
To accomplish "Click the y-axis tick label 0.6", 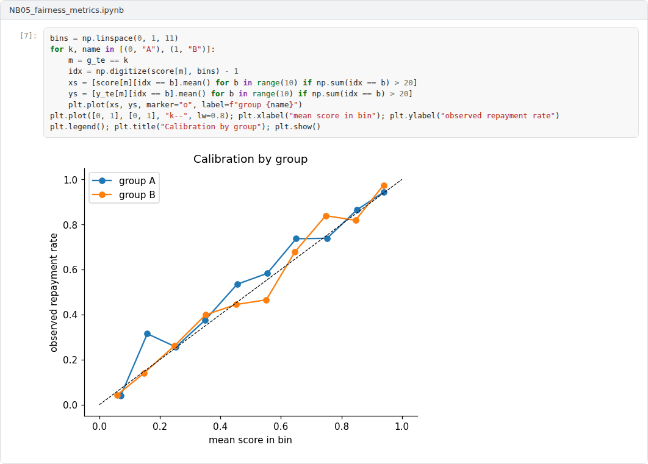I will tap(70, 270).
